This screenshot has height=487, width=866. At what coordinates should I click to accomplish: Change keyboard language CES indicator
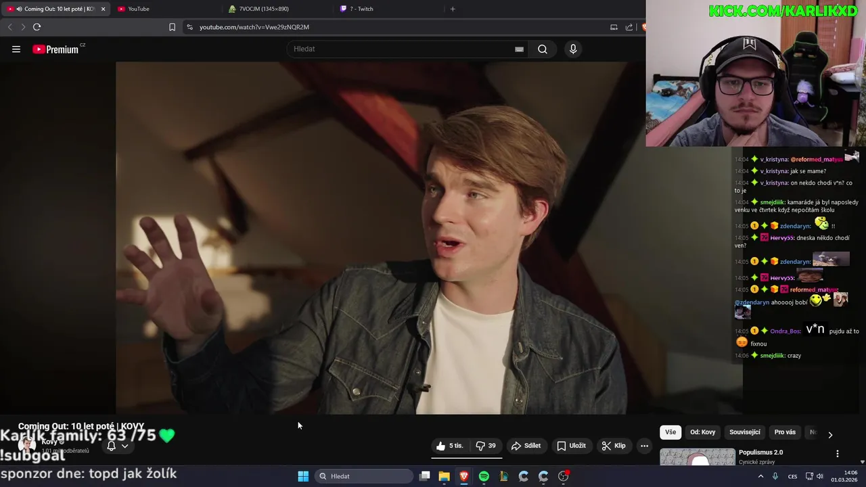click(792, 476)
